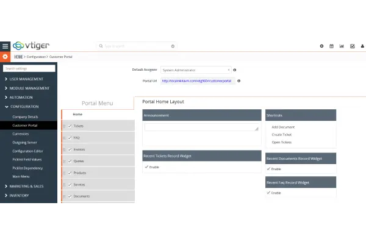This screenshot has width=366, height=244.
Task: Open the reports chart icon
Action: (342, 46)
